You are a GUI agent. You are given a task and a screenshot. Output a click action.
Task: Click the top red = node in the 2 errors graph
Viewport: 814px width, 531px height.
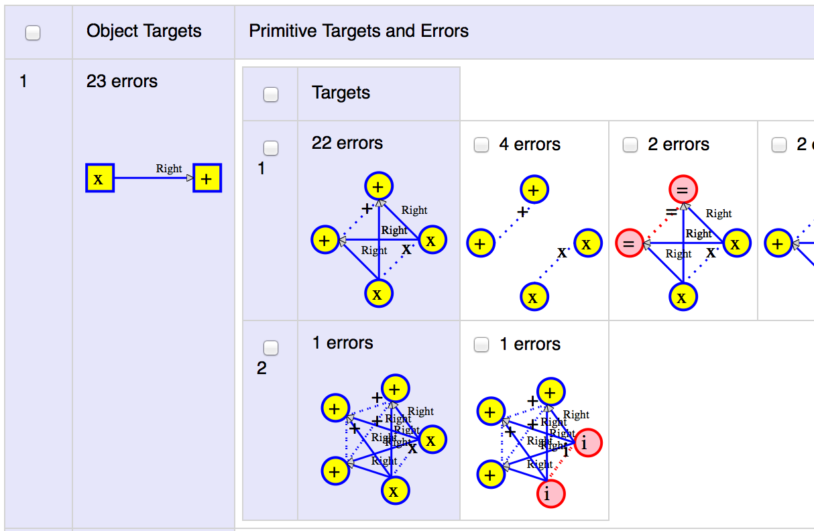point(682,190)
